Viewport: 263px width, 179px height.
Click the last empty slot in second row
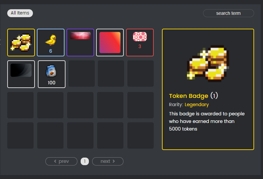click(141, 74)
